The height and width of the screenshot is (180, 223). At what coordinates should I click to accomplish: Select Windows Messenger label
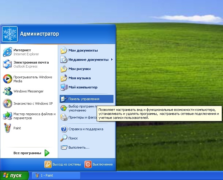click(28, 91)
